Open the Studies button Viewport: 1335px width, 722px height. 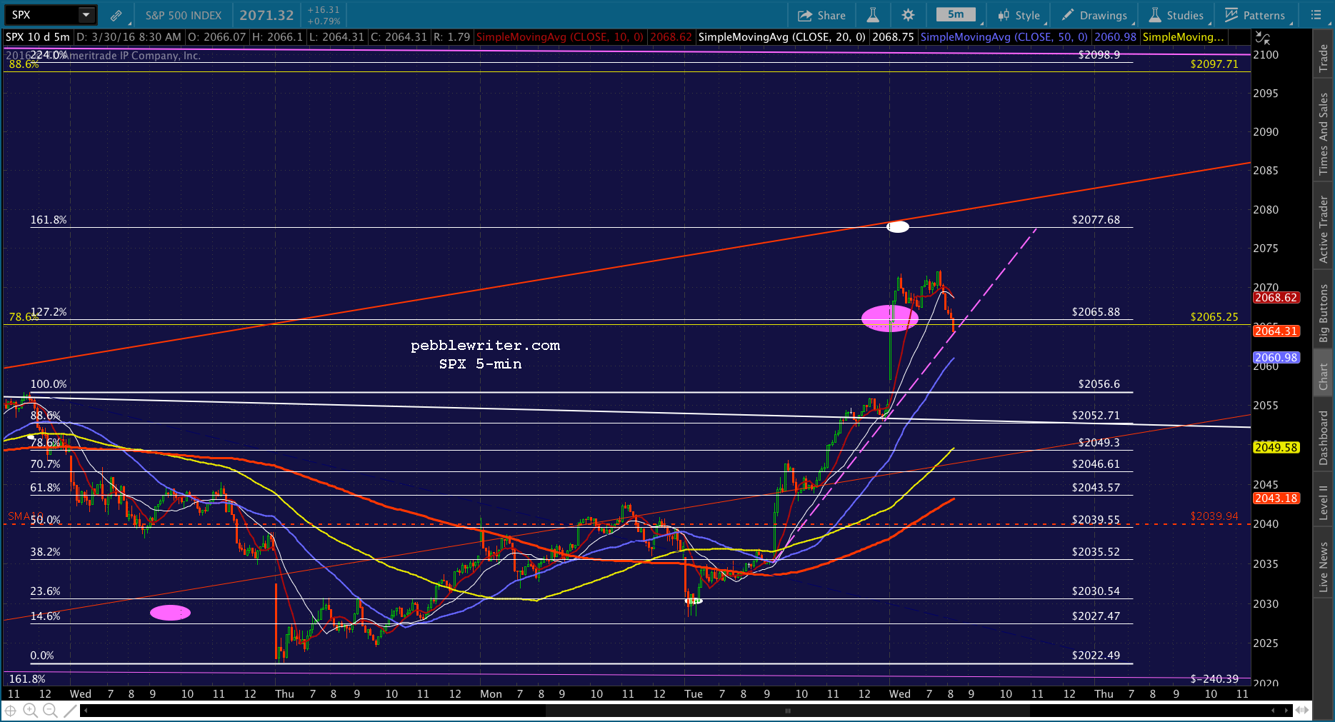coord(1176,15)
